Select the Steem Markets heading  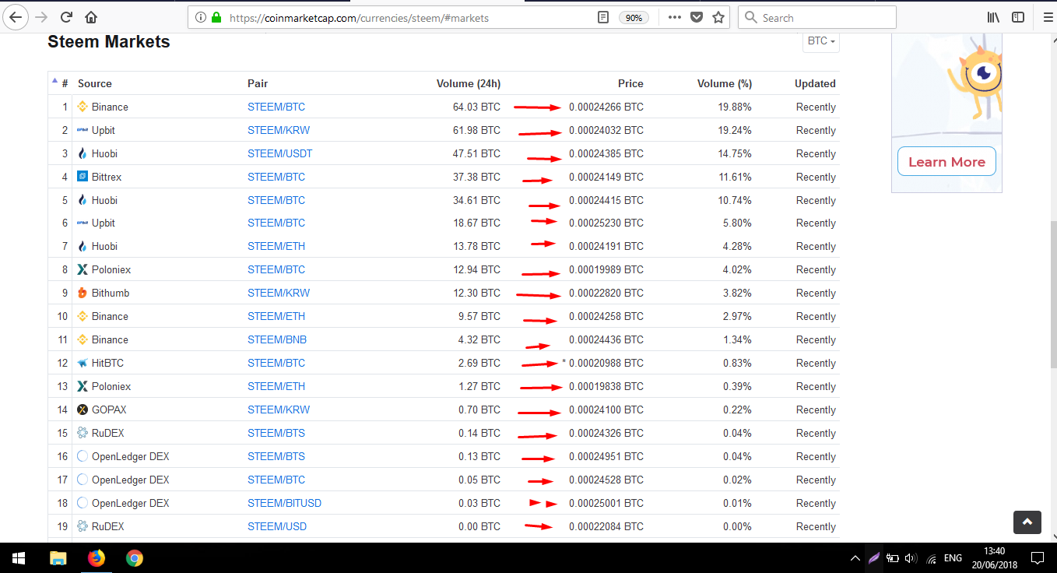click(109, 42)
